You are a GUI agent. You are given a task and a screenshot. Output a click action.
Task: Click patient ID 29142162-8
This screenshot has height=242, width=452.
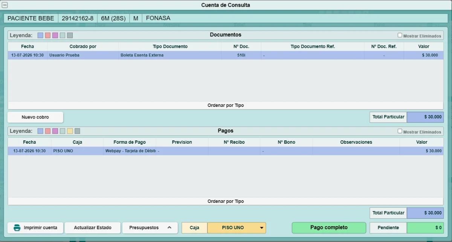(x=78, y=18)
